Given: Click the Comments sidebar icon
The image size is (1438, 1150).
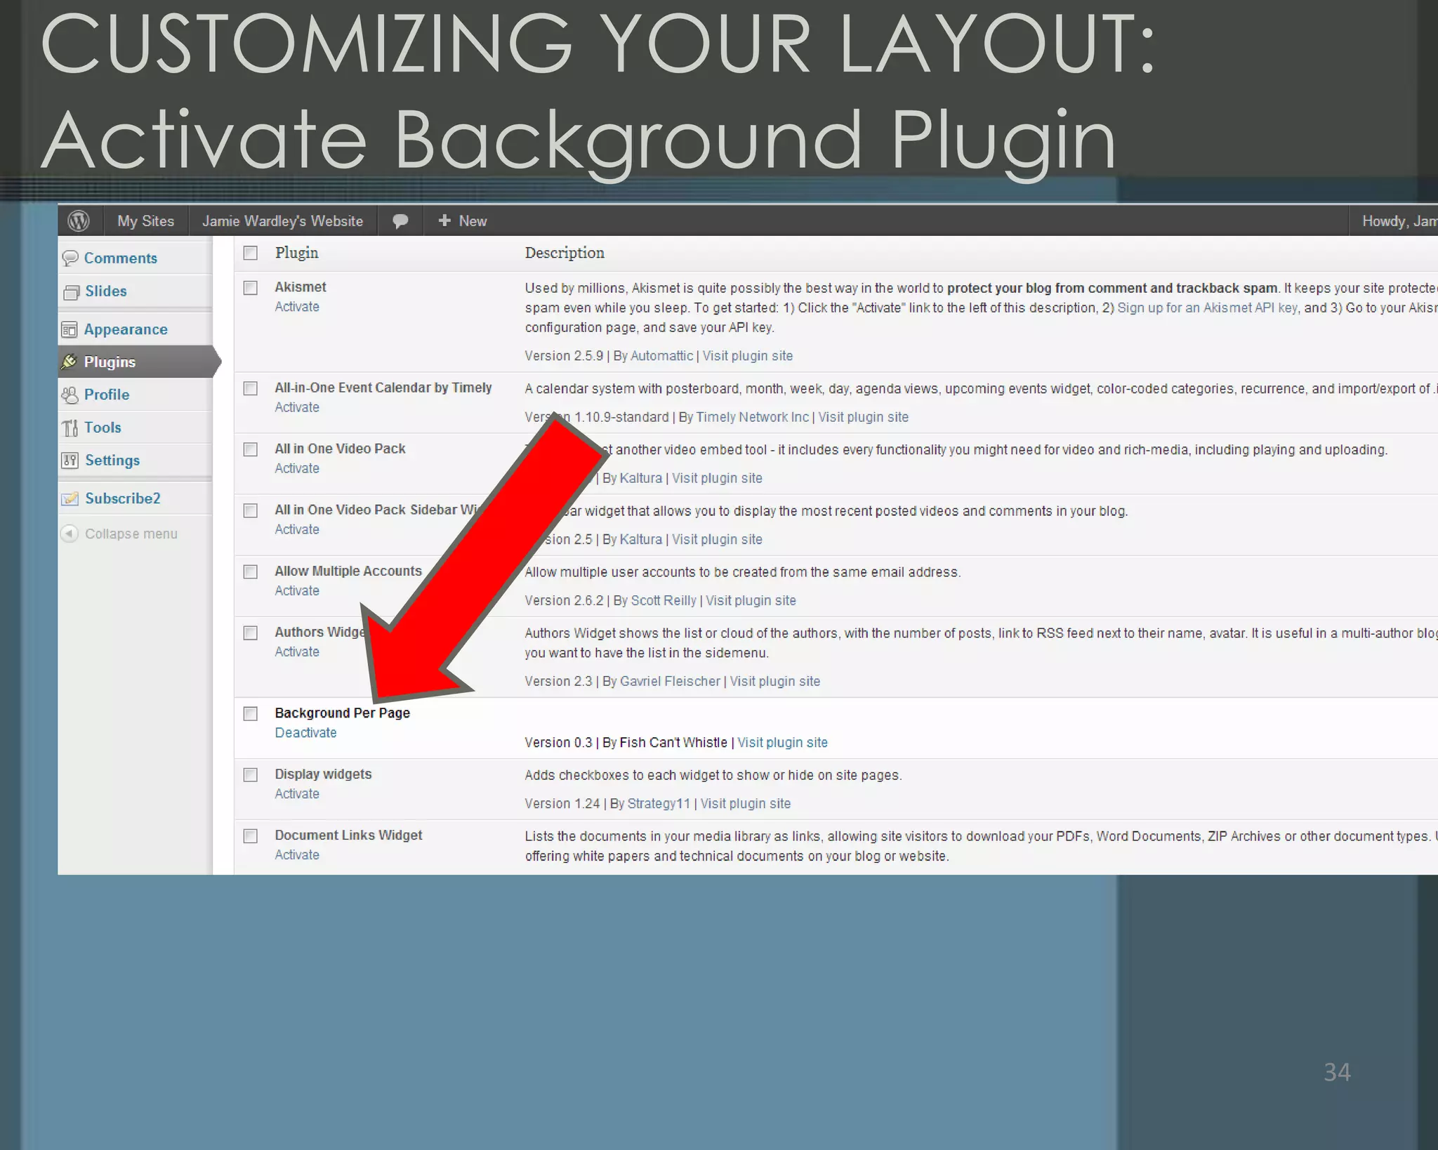Looking at the screenshot, I should coord(70,258).
